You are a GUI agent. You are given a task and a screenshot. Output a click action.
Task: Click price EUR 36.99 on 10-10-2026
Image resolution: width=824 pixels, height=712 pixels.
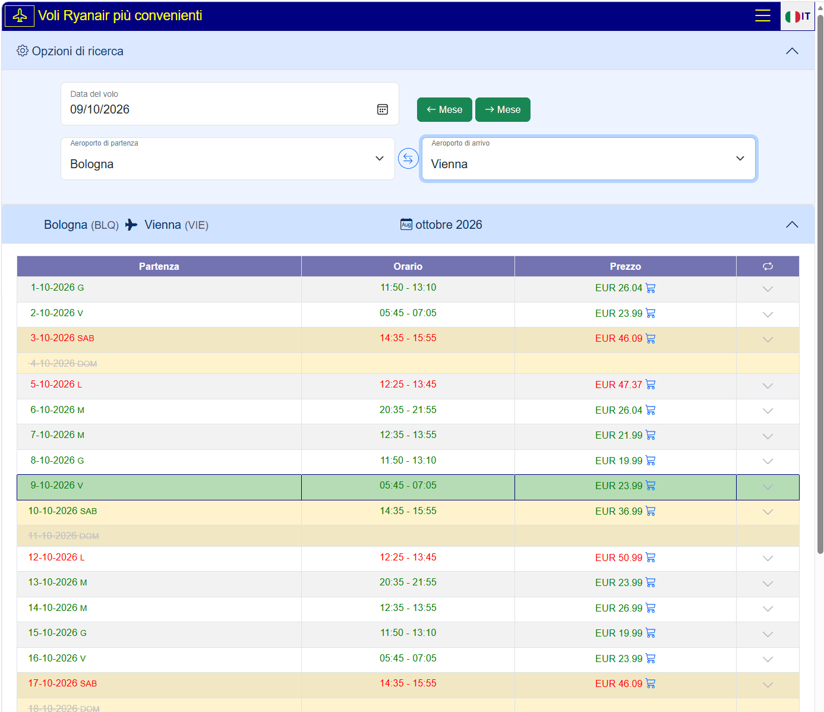coord(619,511)
